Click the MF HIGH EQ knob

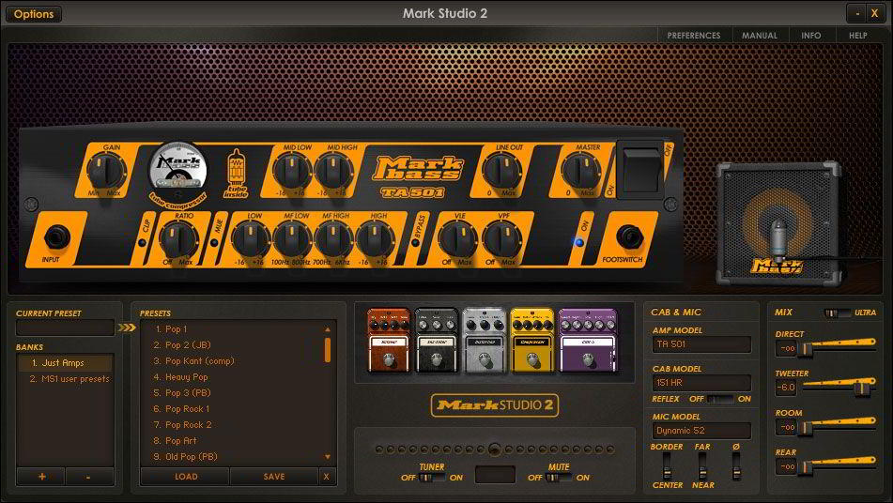pyautogui.click(x=333, y=240)
